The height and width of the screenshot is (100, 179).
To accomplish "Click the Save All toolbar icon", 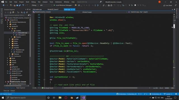I will 20,5.
